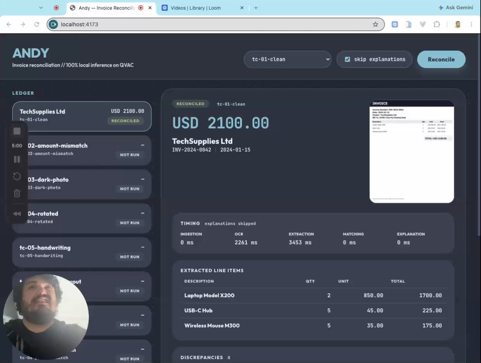Click the 175.00 total cell
The width and height of the screenshot is (481, 363).
pyautogui.click(x=432, y=325)
